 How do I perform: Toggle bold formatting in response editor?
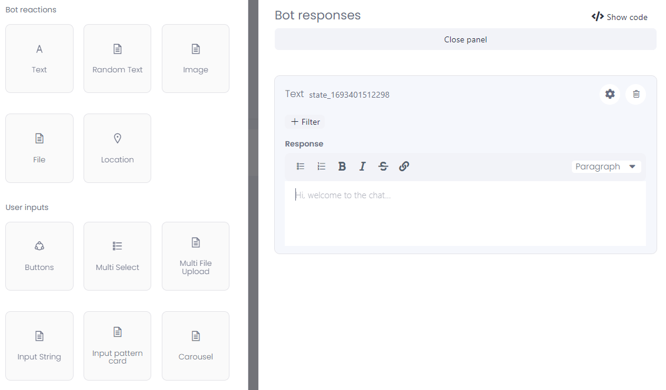coord(342,166)
